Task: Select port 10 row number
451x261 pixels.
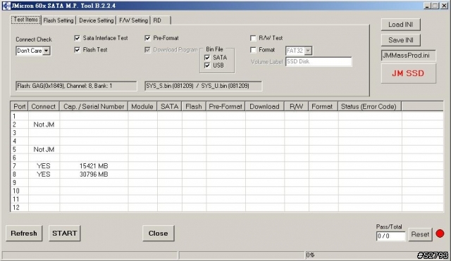Action: pos(16,191)
